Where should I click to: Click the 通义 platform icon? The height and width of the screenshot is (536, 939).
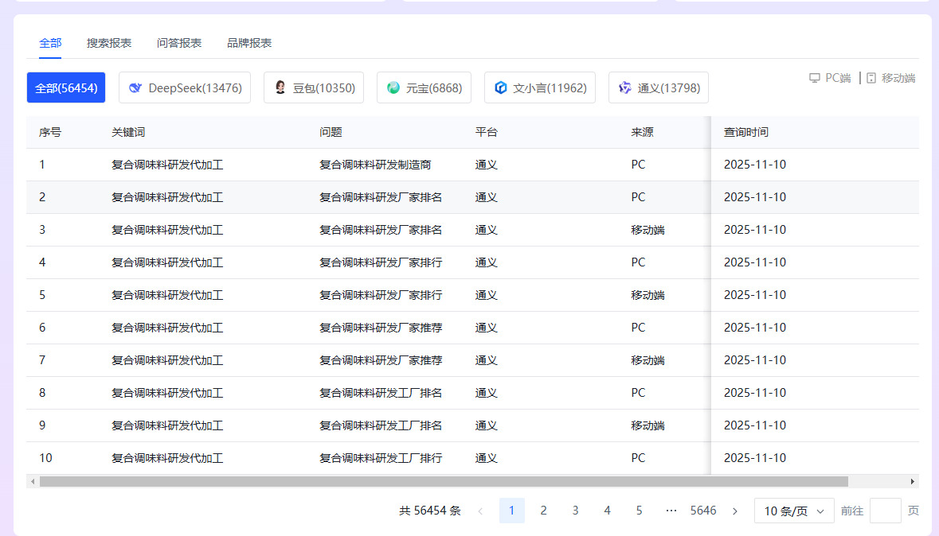pos(624,87)
